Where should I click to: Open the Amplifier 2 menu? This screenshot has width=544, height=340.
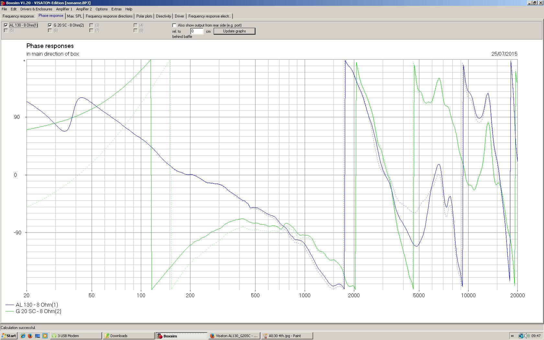84,9
